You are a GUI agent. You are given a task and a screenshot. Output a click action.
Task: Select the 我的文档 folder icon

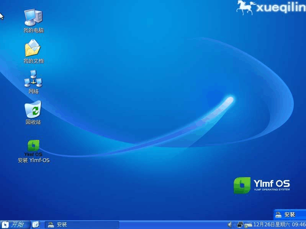[33, 48]
